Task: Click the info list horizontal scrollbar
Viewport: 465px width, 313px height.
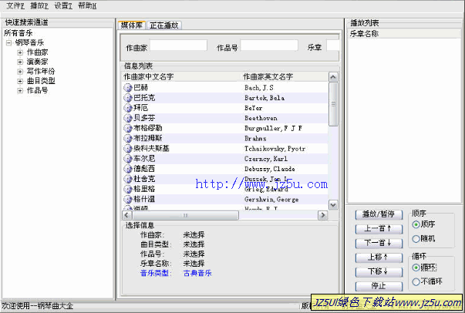Action: tap(224, 215)
